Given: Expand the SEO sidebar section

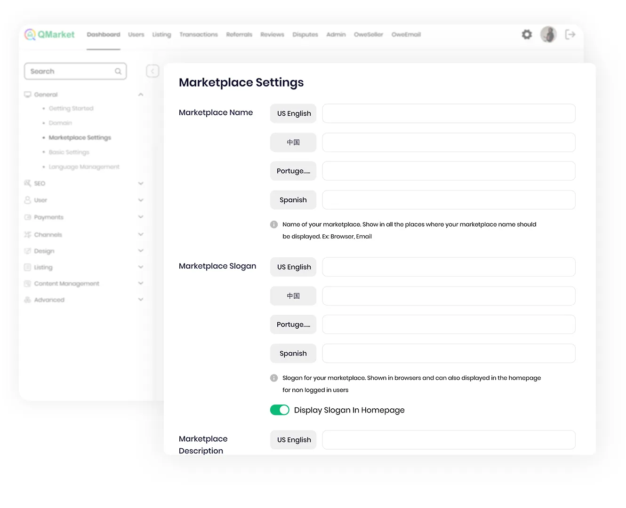Looking at the screenshot, I should [x=140, y=183].
